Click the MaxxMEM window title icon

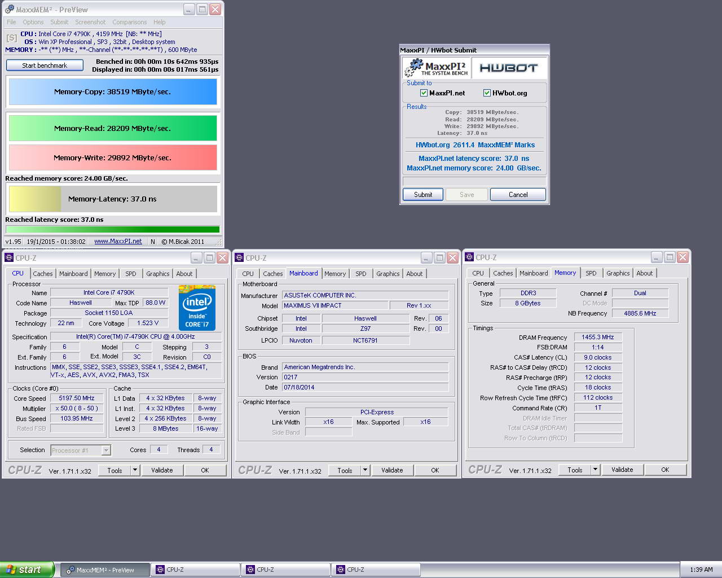pos(9,10)
